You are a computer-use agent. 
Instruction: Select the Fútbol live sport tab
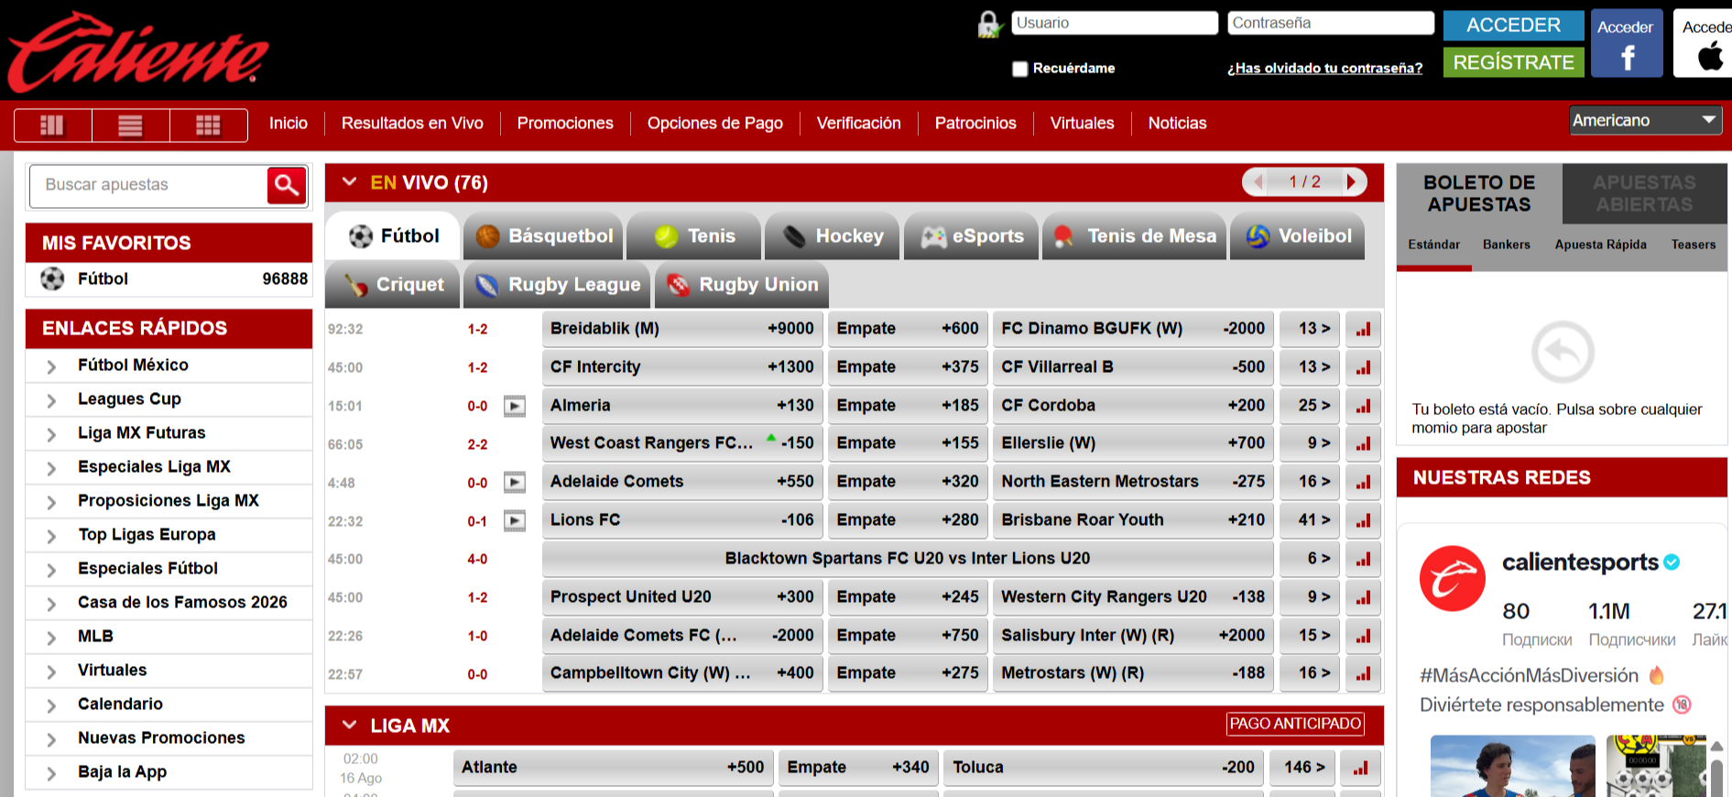pos(393,236)
